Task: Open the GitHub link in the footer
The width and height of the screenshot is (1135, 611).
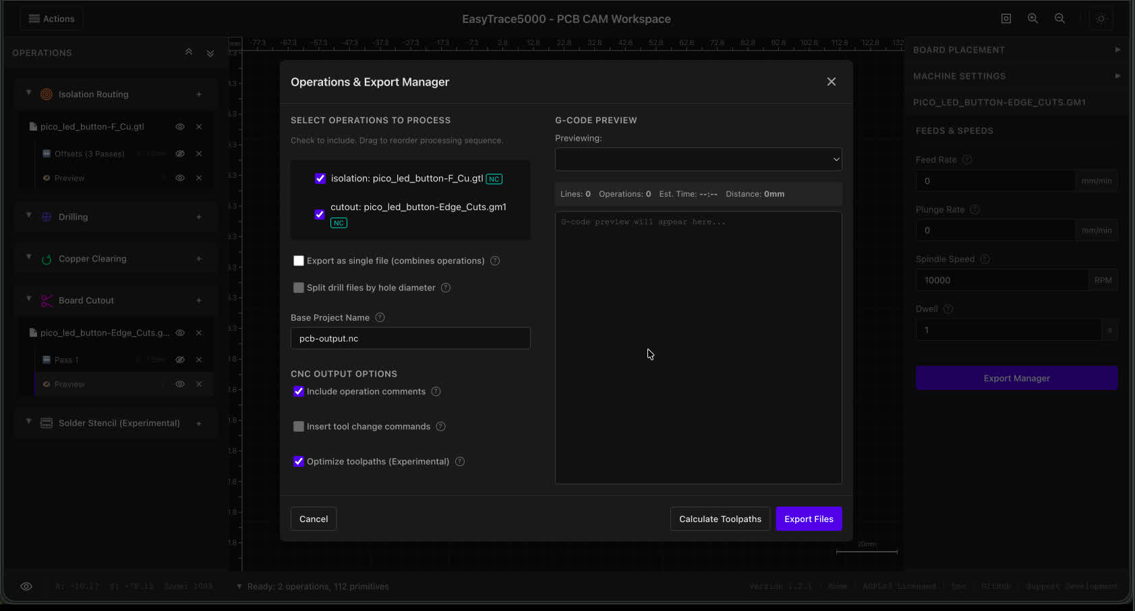Action: click(x=996, y=586)
